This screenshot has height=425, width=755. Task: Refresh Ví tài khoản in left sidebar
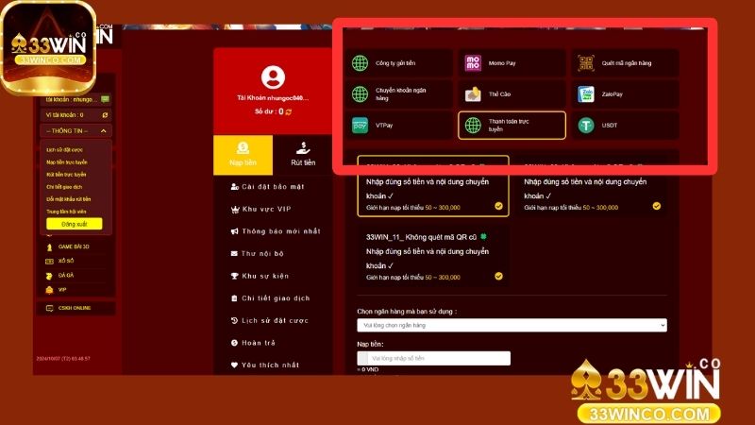pos(105,115)
